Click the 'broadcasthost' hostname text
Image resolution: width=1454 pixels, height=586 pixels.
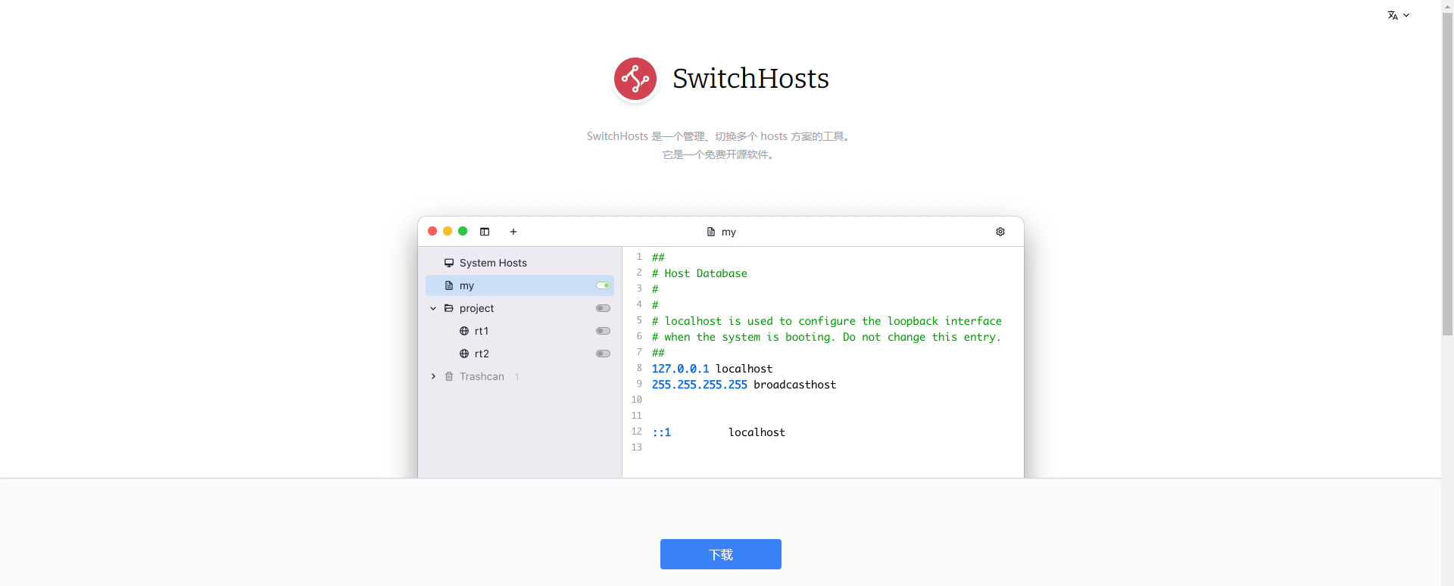click(x=794, y=385)
